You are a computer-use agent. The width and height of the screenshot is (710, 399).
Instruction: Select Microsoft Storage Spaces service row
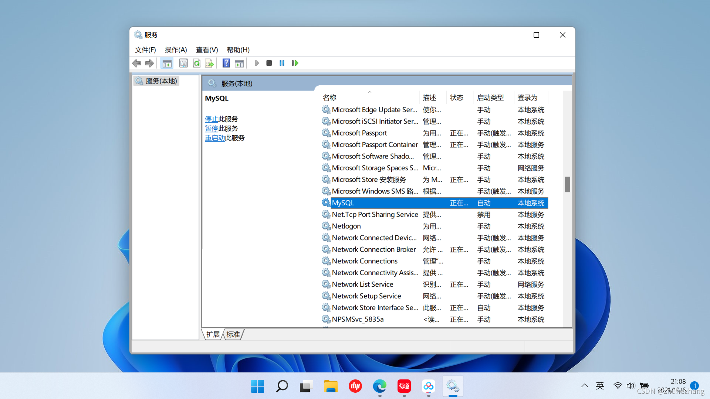(x=435, y=168)
